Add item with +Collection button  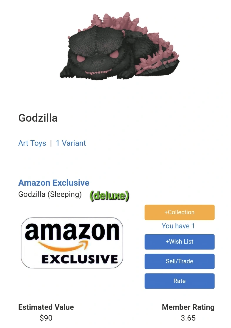[x=179, y=212]
